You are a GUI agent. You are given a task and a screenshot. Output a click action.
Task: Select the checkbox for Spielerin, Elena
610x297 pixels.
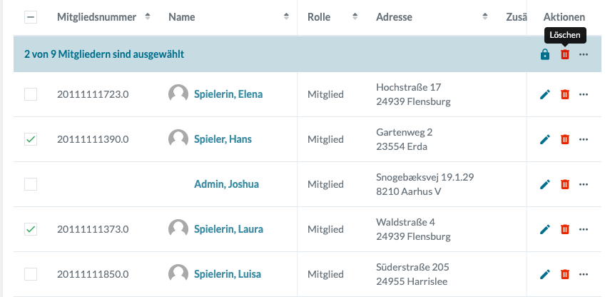coord(31,94)
